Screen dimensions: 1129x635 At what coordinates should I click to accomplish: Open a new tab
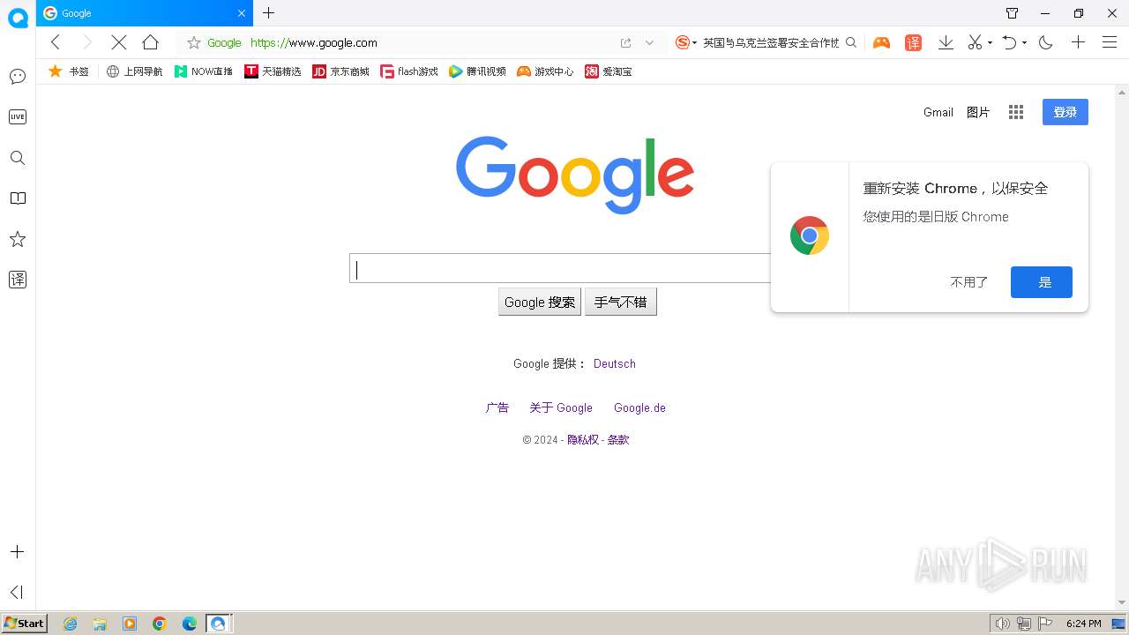pyautogui.click(x=269, y=13)
